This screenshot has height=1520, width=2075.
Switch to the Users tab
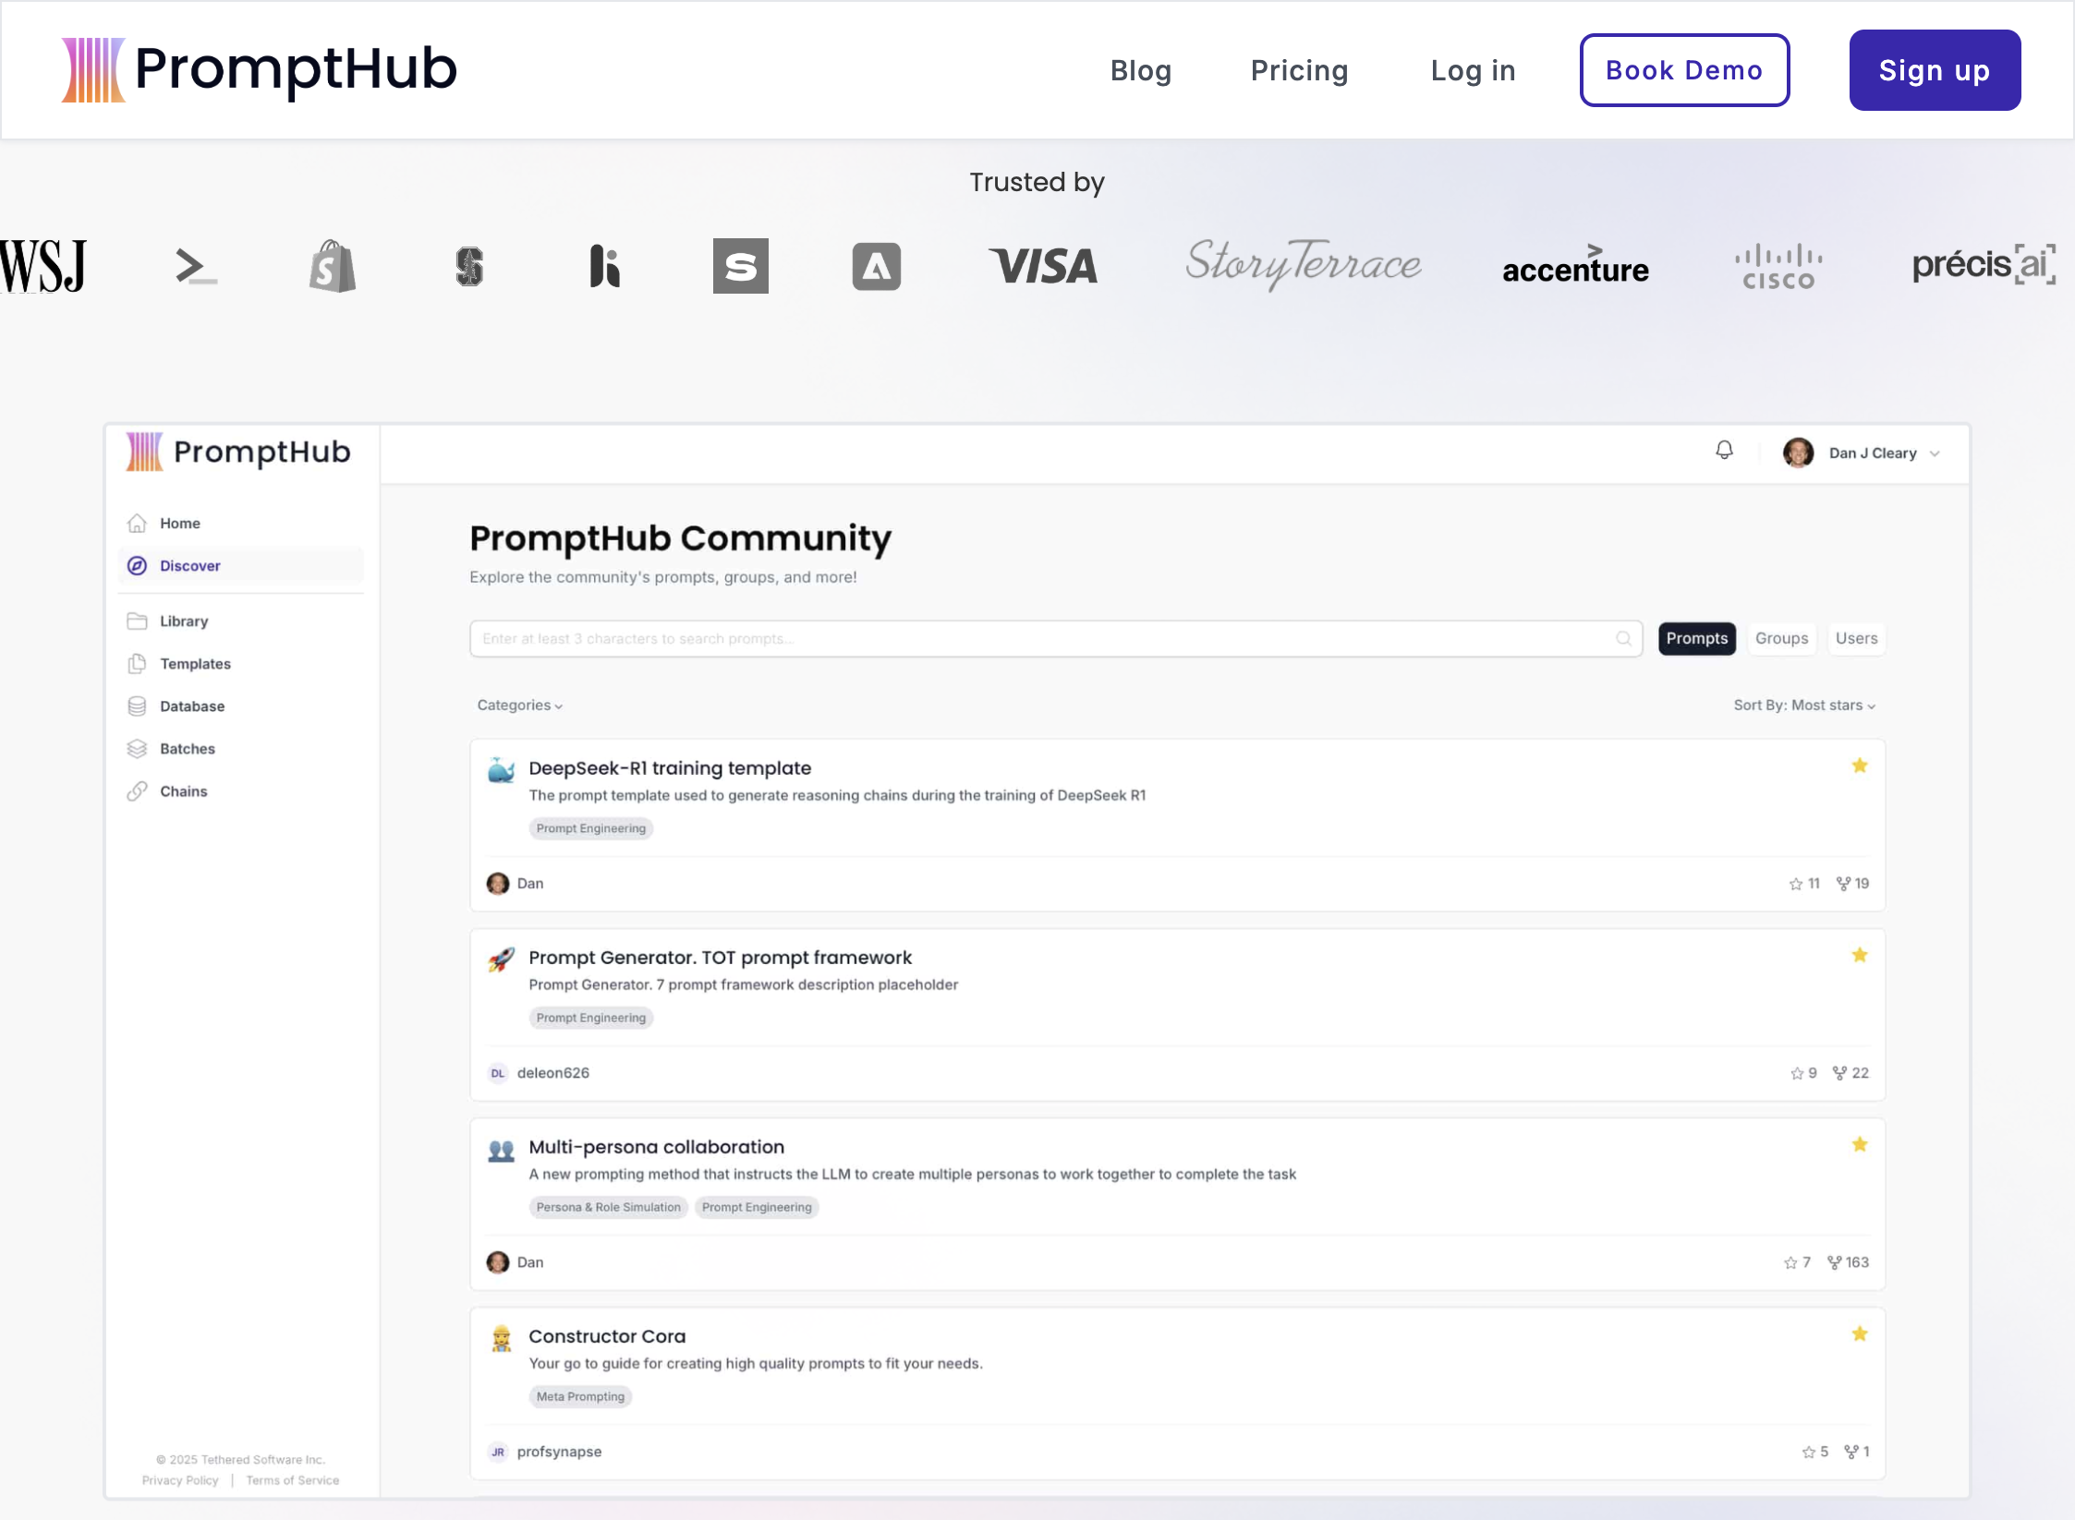tap(1856, 639)
